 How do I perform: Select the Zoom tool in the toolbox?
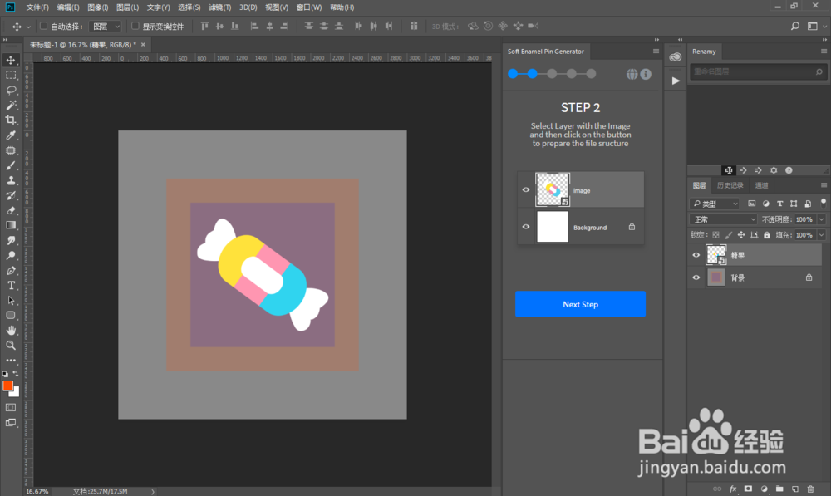click(x=11, y=346)
